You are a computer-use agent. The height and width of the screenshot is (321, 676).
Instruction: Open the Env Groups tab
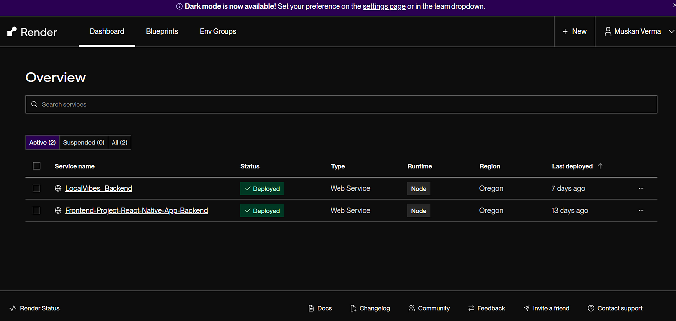click(x=218, y=31)
